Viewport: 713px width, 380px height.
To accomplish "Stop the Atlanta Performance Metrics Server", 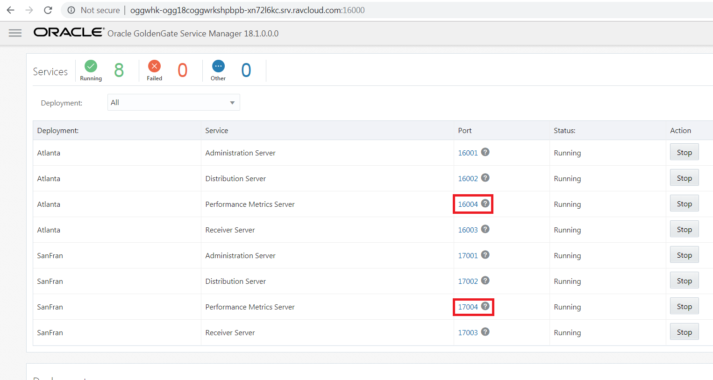I will (684, 204).
